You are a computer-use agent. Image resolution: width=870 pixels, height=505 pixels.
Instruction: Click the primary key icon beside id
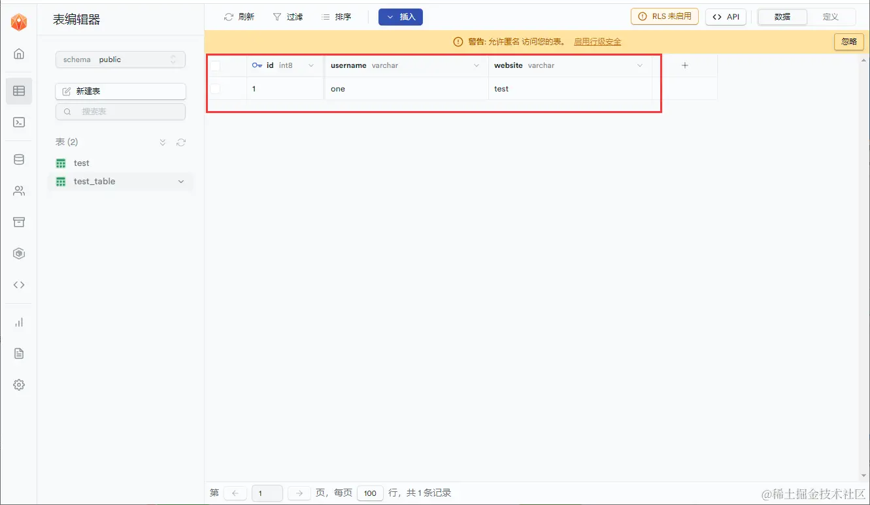(x=257, y=65)
